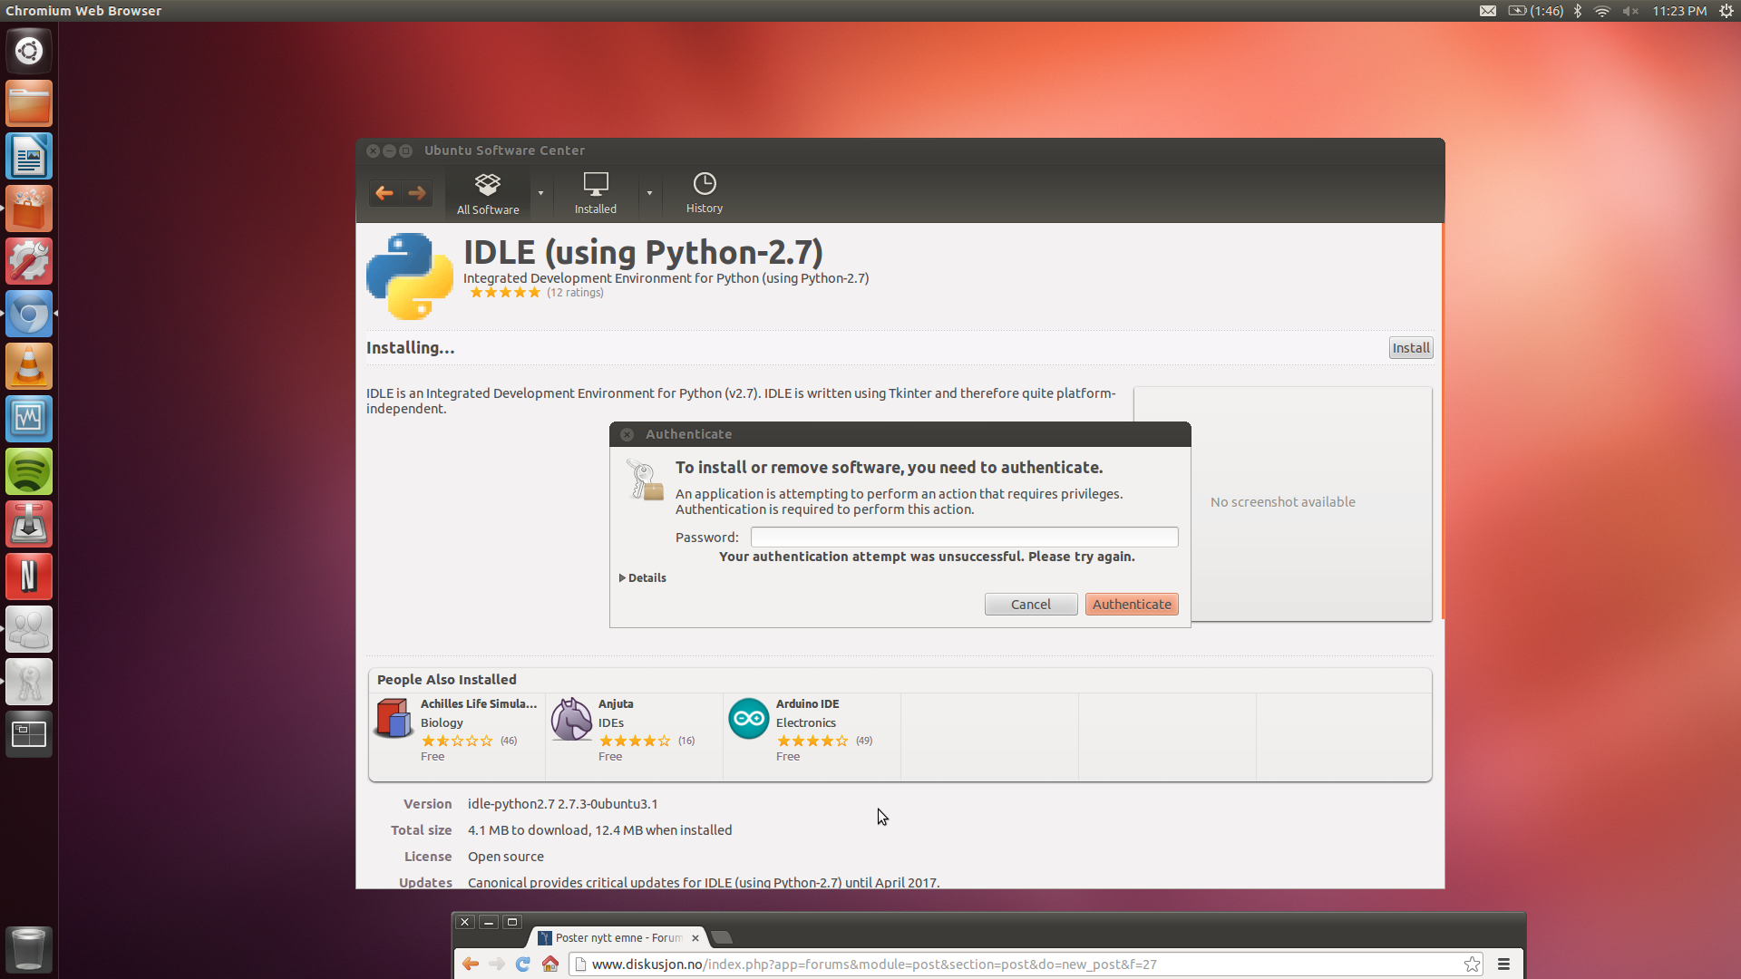Screen dimensions: 1741x979
Task: Open the History section
Action: click(x=705, y=194)
